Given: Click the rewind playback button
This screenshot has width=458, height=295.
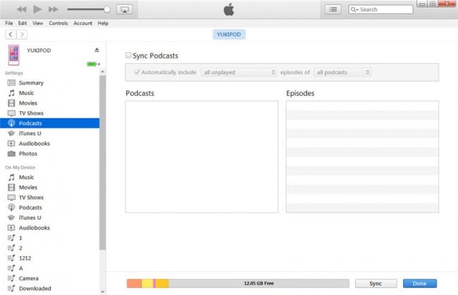Looking at the screenshot, I should pos(22,9).
